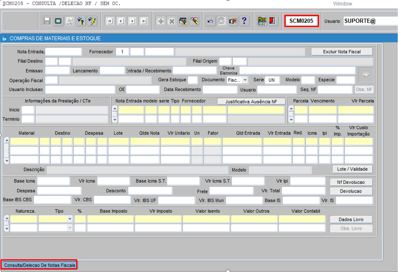Go to the next record
The image size is (398, 272).
pos(132,21)
